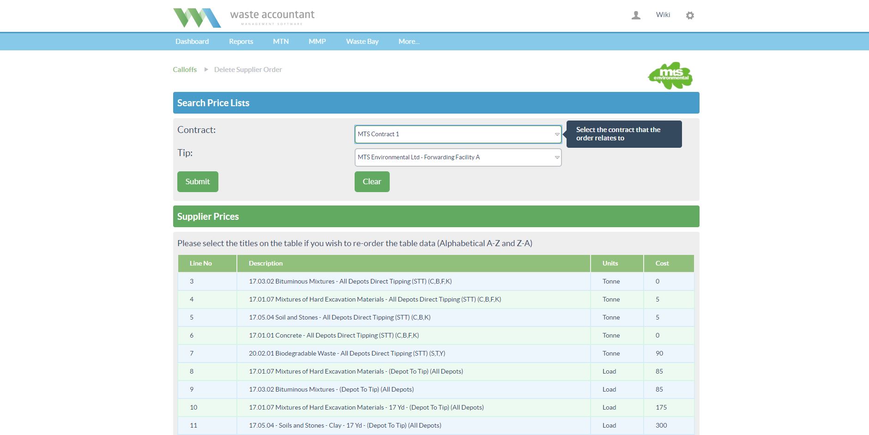Select the MMP menu item
Image resolution: width=869 pixels, height=435 pixels.
click(317, 42)
